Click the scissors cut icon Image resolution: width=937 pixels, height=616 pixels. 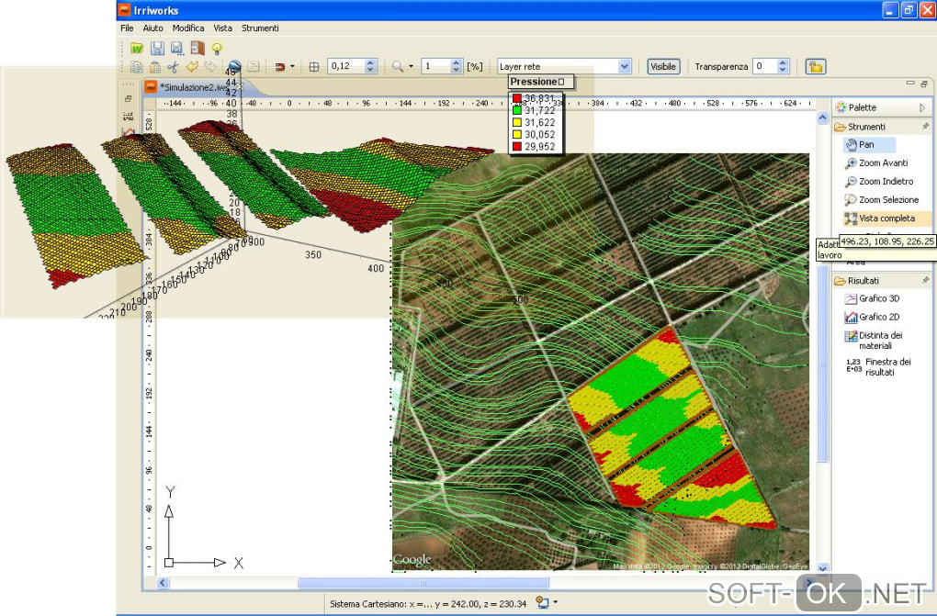(173, 67)
